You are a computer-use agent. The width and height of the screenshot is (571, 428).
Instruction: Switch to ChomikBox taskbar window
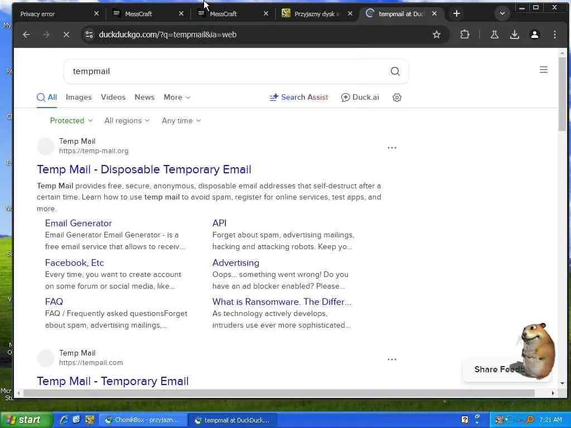pos(143,420)
